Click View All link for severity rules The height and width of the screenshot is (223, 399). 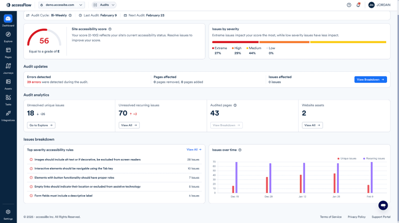click(x=194, y=150)
